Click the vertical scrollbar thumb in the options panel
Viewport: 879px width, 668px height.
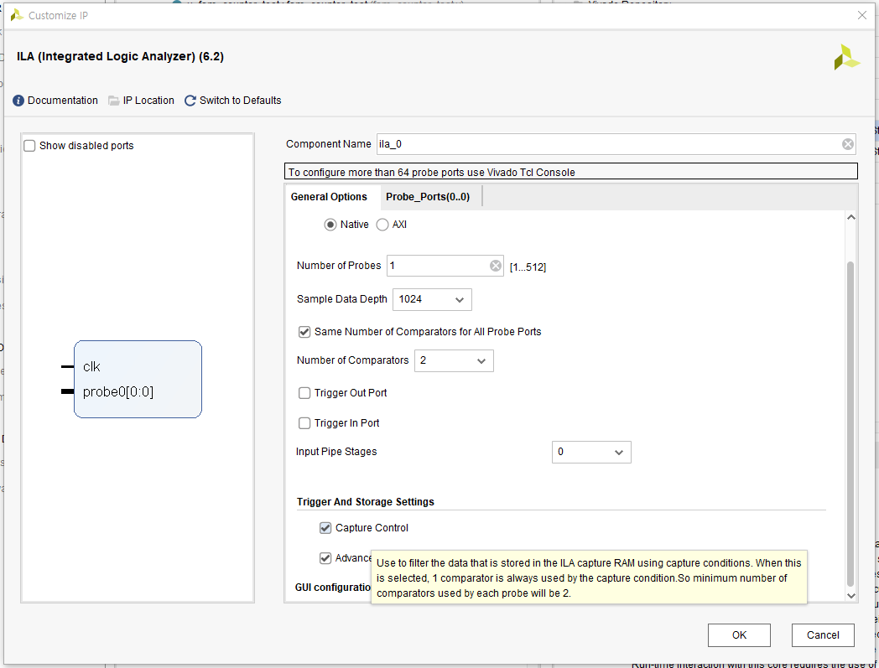click(851, 423)
